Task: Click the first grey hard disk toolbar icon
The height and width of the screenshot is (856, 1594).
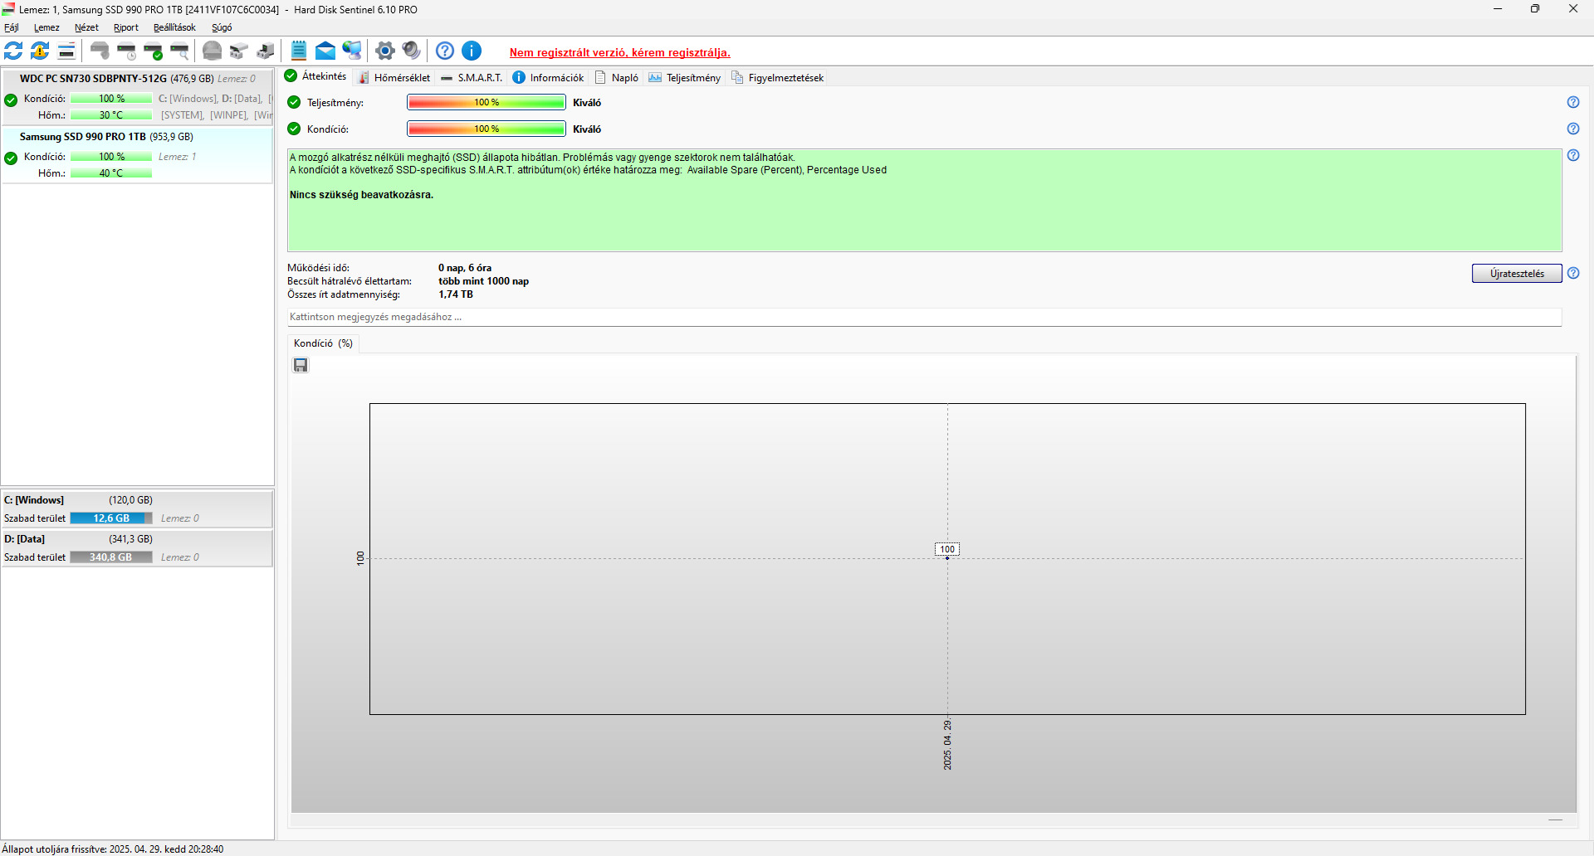Action: tap(100, 51)
